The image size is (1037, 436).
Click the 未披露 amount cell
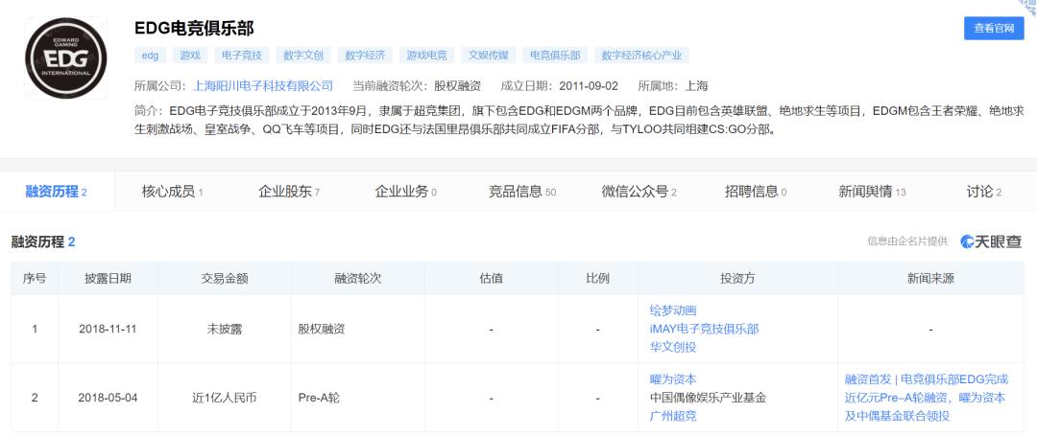(224, 329)
